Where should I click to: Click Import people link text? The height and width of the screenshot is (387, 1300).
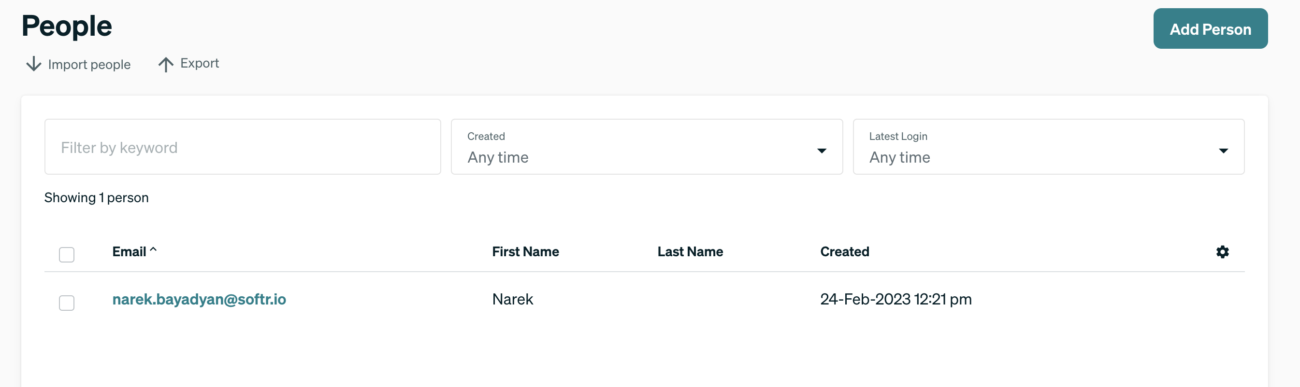tap(89, 65)
